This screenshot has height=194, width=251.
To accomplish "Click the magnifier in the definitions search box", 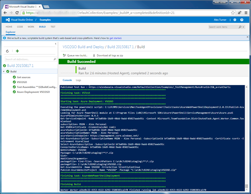I will (x=55, y=59).
